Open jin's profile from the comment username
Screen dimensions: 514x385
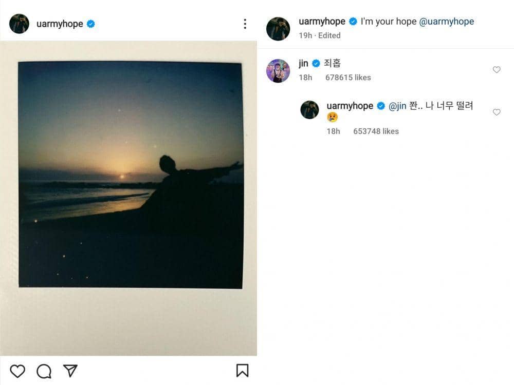click(303, 64)
